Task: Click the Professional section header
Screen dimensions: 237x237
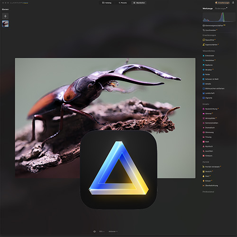Action: (208, 192)
